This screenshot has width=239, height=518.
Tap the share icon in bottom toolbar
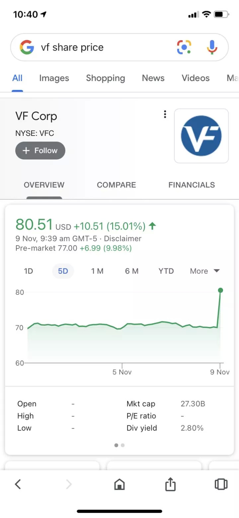coord(170,484)
